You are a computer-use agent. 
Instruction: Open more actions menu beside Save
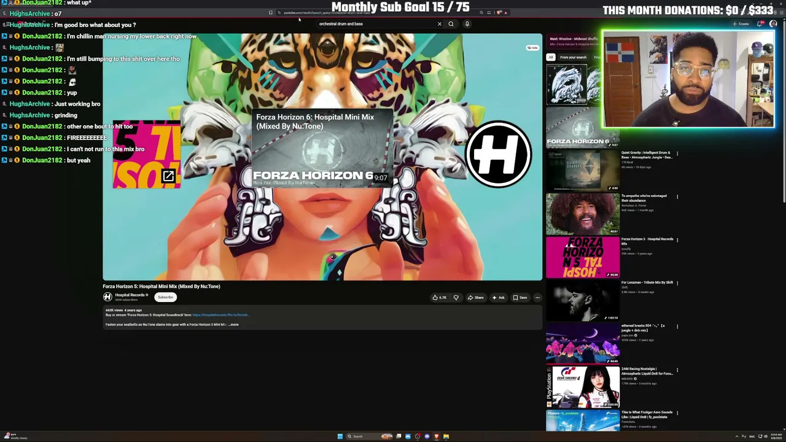pos(537,298)
